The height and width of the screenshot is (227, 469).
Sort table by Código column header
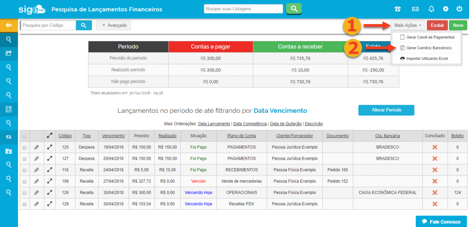(65, 136)
